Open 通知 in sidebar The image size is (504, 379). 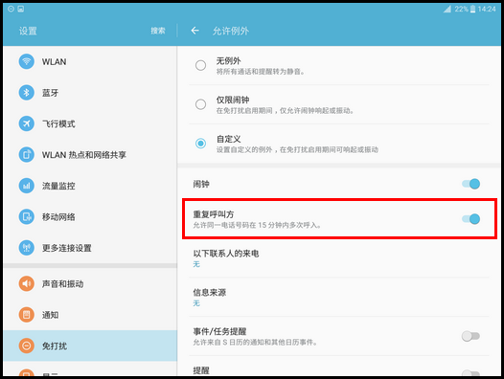(90, 315)
